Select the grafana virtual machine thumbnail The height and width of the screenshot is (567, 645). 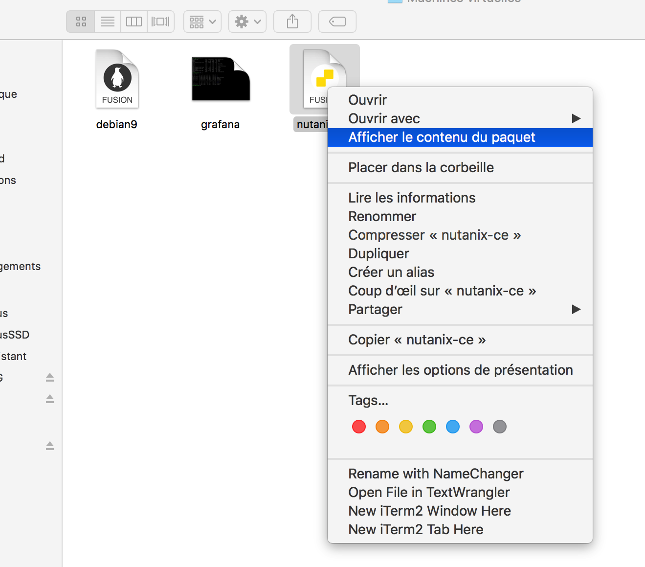pos(221,80)
